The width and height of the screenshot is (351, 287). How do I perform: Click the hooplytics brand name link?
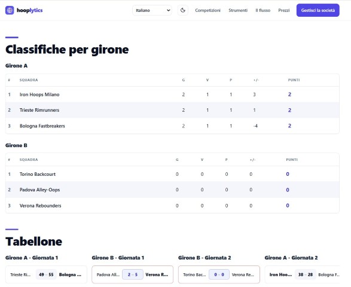coord(29,10)
